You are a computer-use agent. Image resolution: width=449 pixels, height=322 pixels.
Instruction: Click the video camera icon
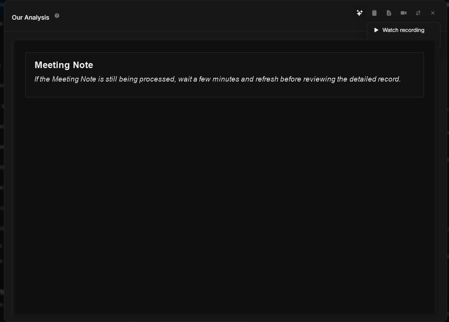[404, 13]
